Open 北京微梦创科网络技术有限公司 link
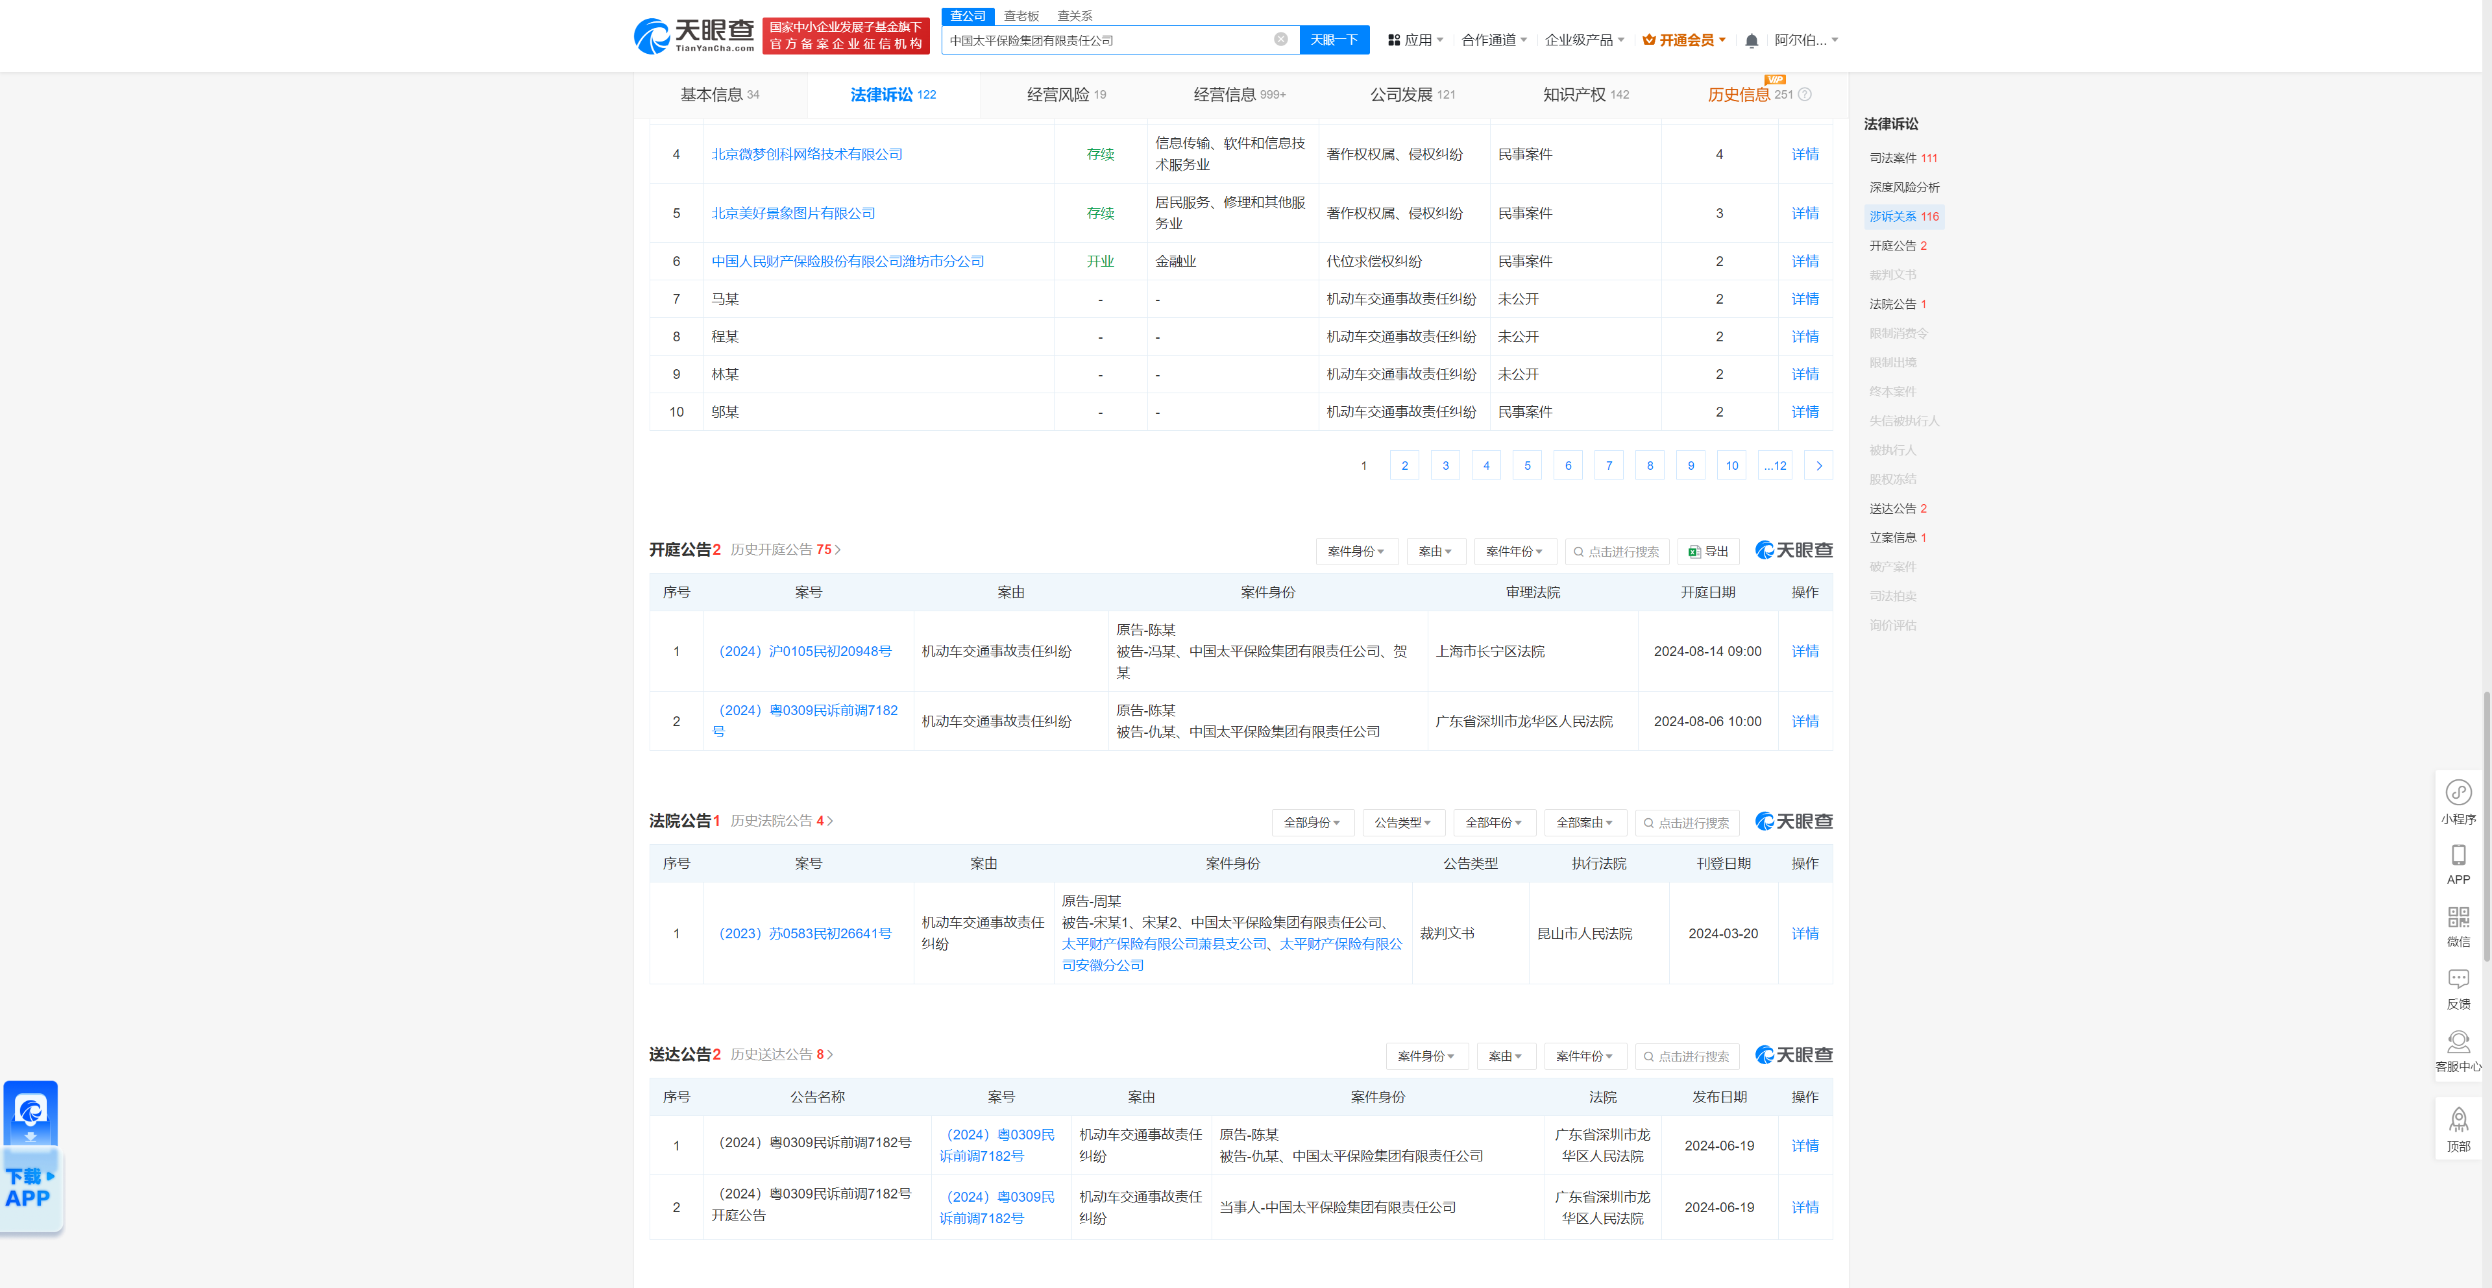Screen dimensions: 2492x1288 pos(807,154)
